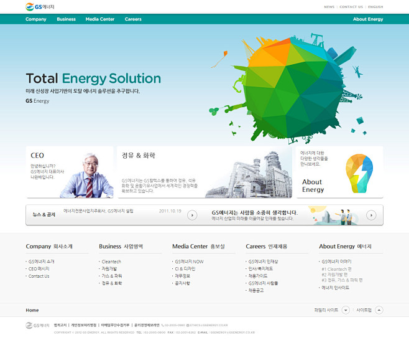Open the CEO 메시지 footer link
The image size is (409, 340).
tap(39, 268)
